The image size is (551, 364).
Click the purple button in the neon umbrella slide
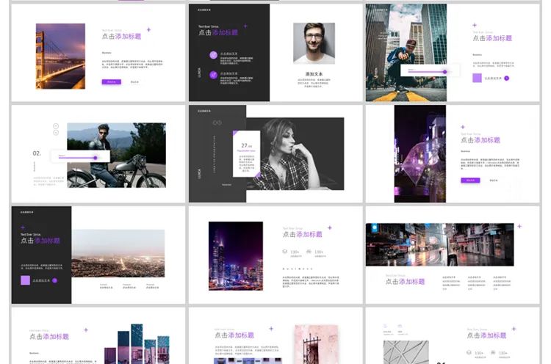pos(470,180)
